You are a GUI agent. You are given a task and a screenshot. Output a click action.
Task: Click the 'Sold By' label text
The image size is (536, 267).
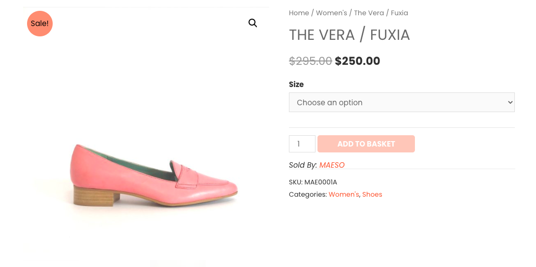(303, 165)
